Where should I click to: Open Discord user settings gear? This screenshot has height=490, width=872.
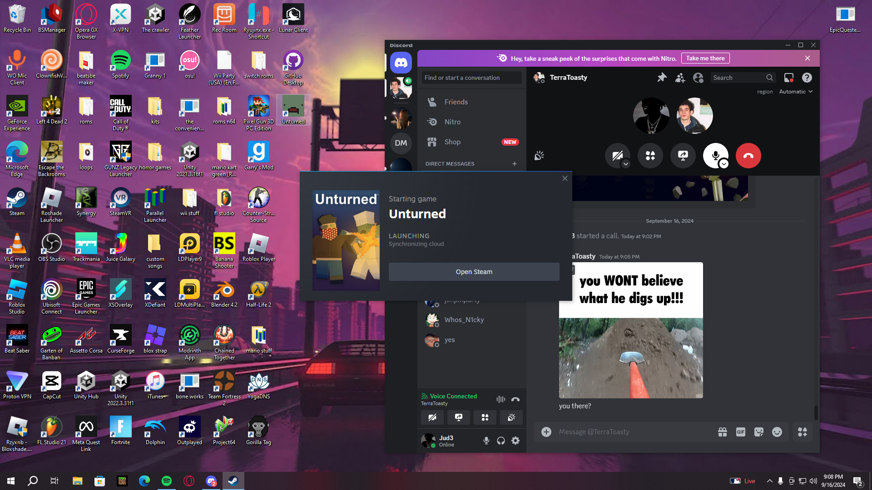pyautogui.click(x=515, y=441)
